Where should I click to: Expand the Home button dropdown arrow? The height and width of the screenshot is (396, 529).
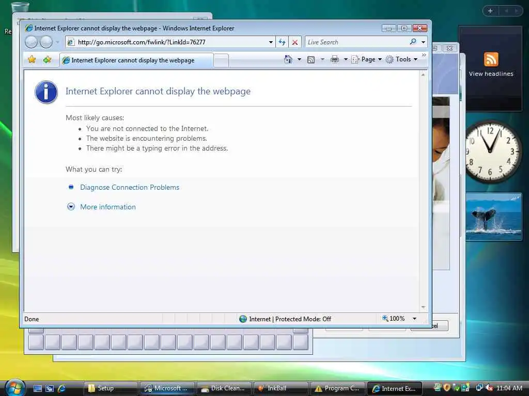click(299, 60)
